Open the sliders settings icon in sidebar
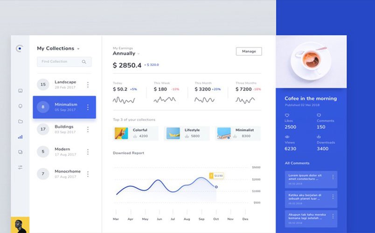Image resolution: width=375 pixels, height=233 pixels. click(x=20, y=167)
